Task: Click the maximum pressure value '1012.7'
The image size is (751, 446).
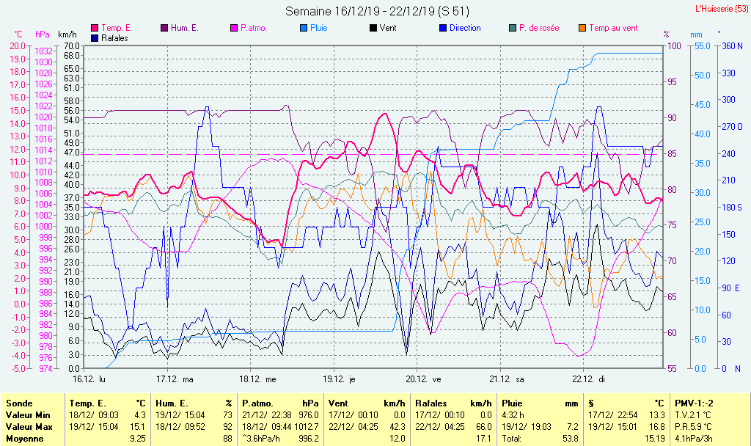Action: (x=307, y=427)
